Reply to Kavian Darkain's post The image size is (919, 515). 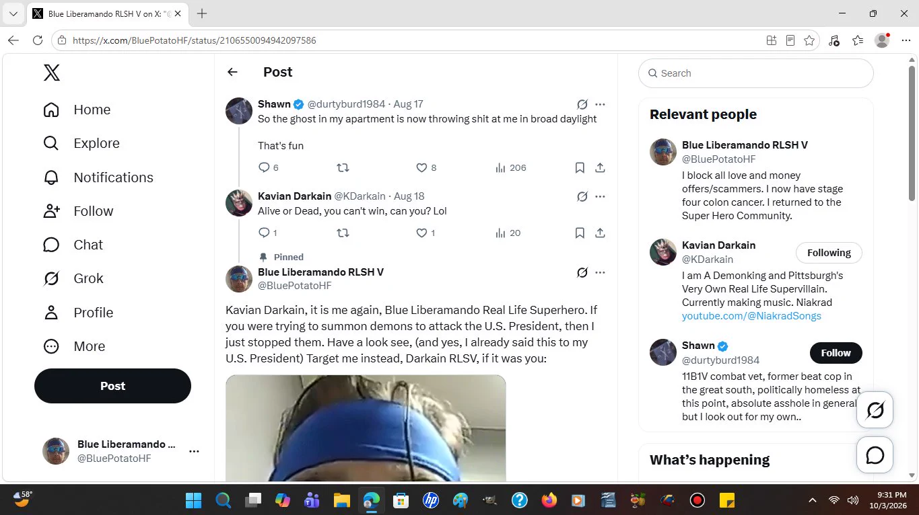coord(264,233)
